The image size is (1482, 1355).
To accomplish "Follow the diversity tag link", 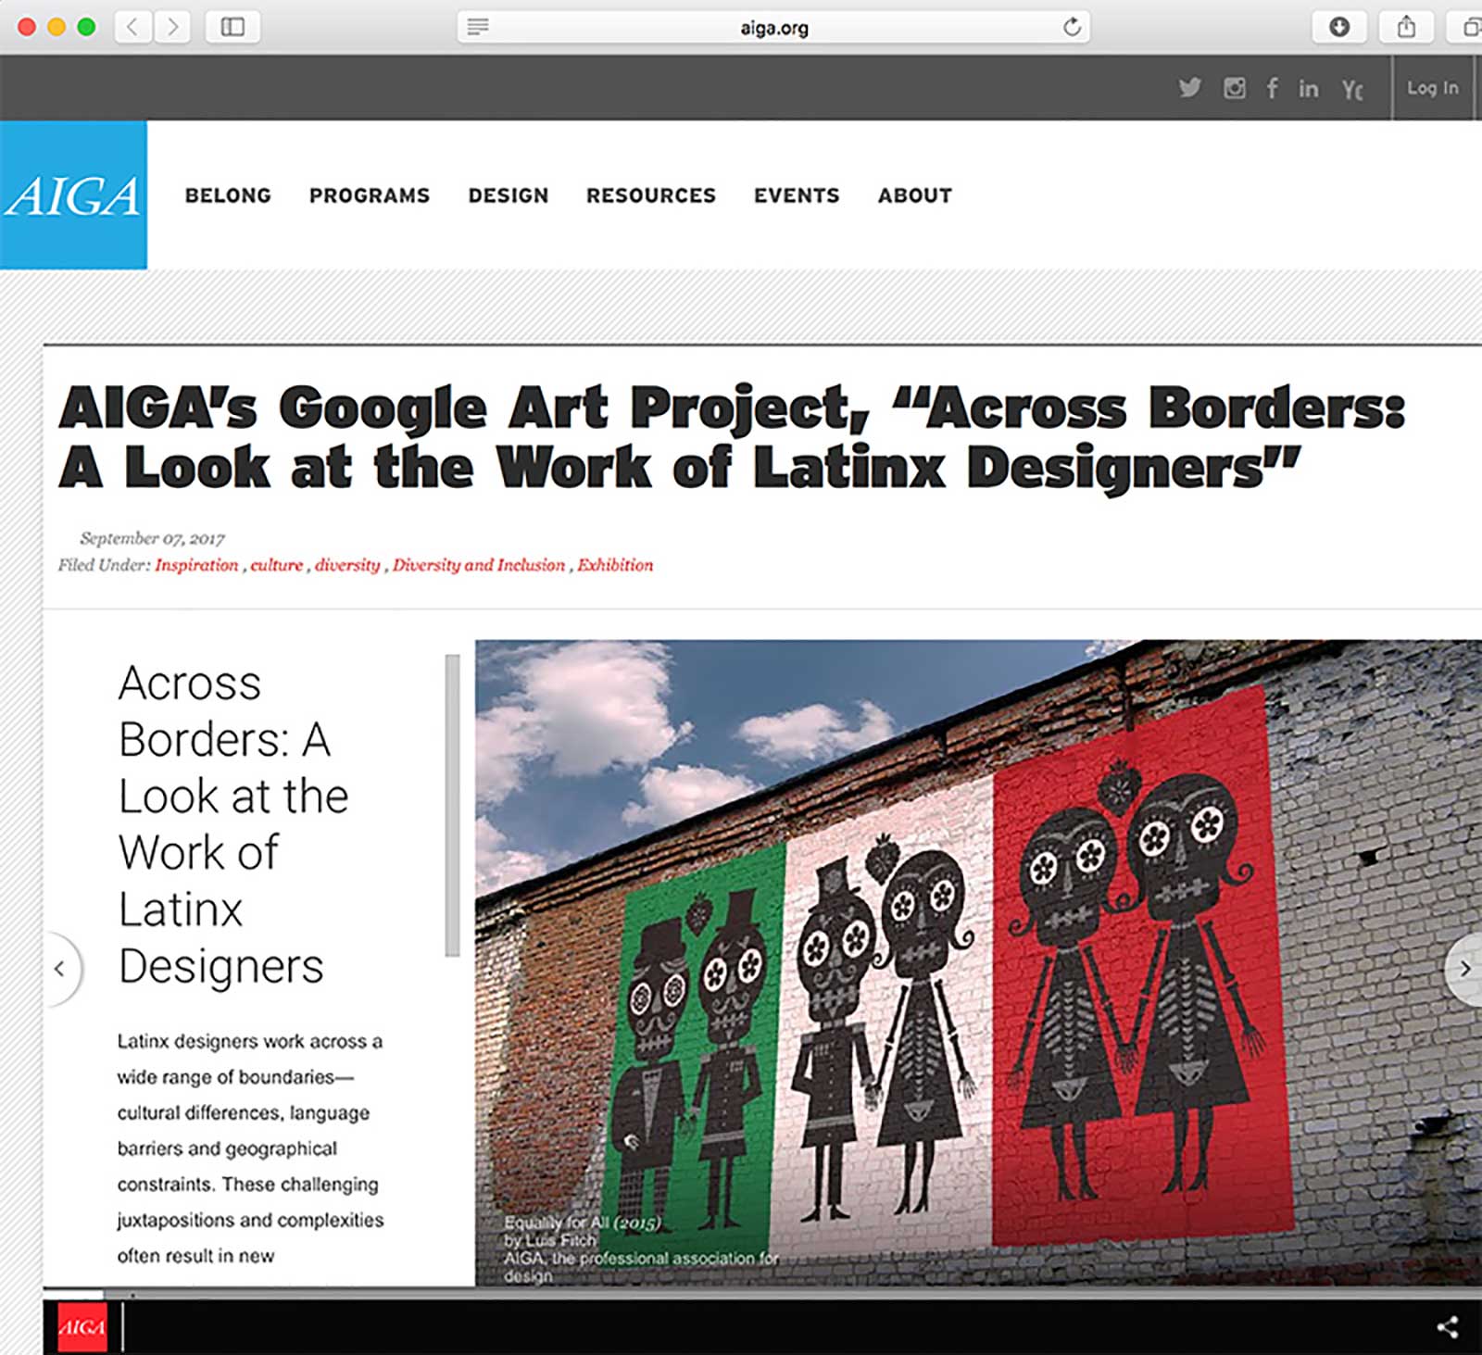I will [x=347, y=565].
